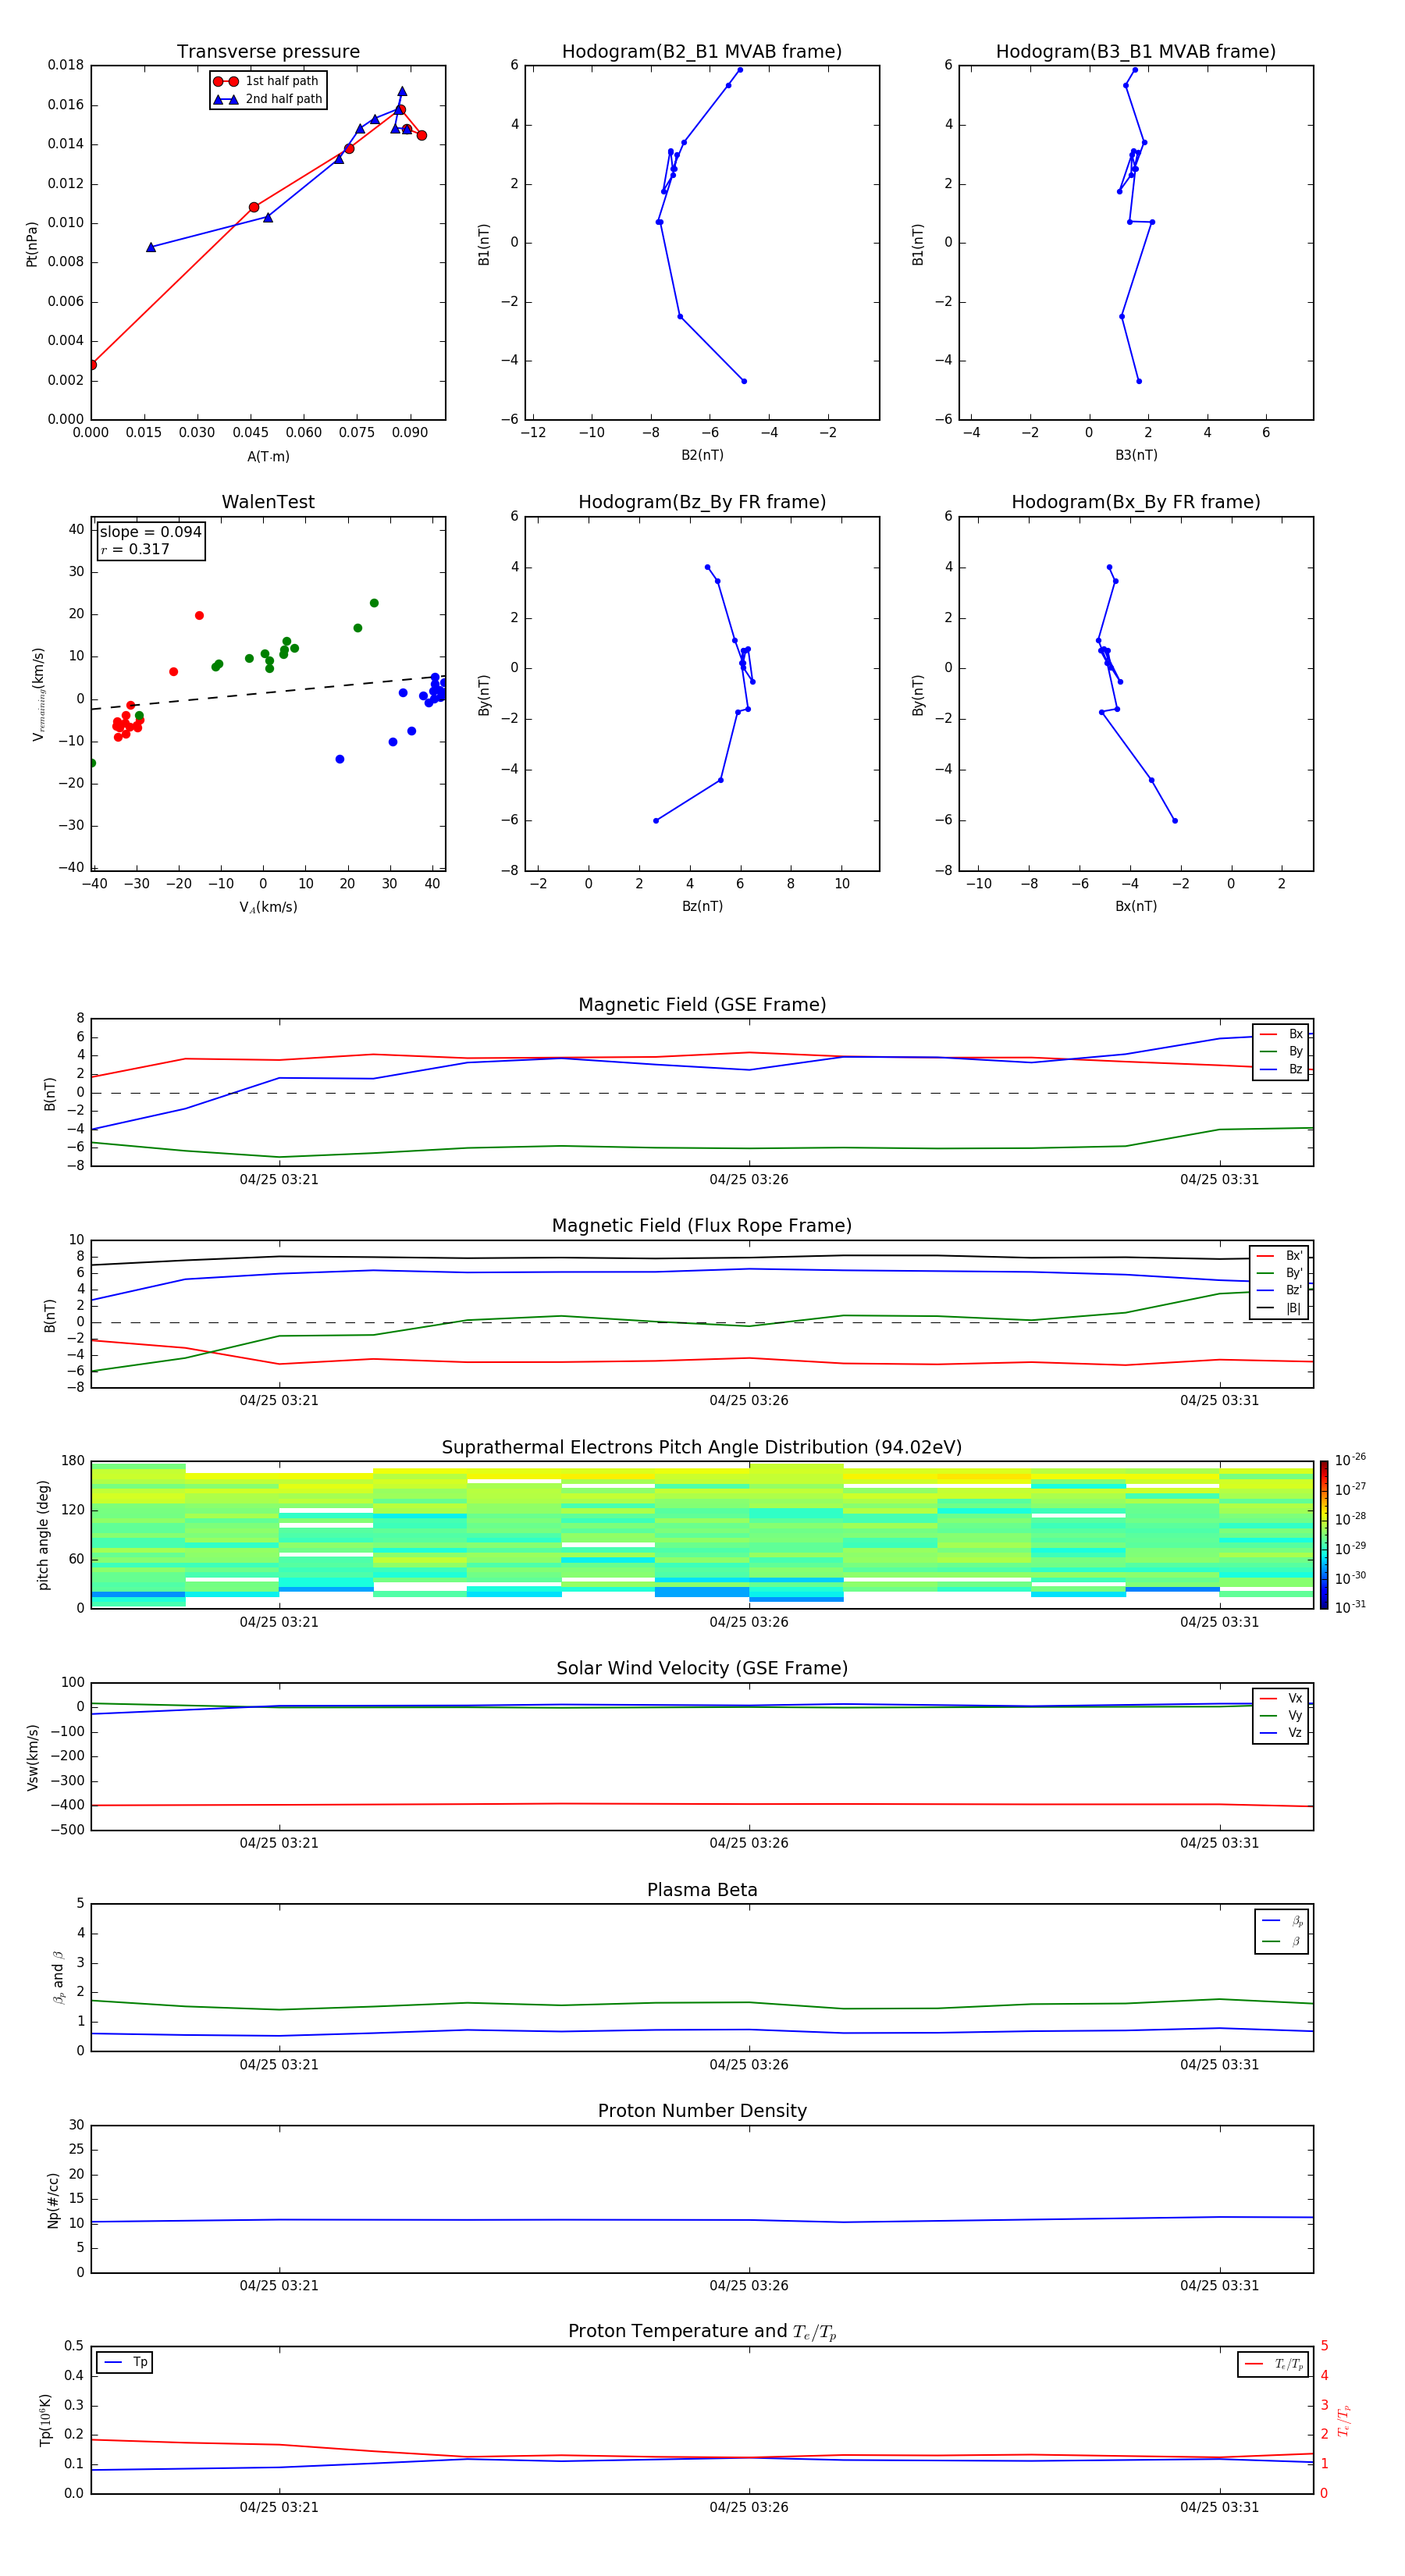
Task: Click the "Np(#/cc)" y-axis label
Action: [x=53, y=2200]
